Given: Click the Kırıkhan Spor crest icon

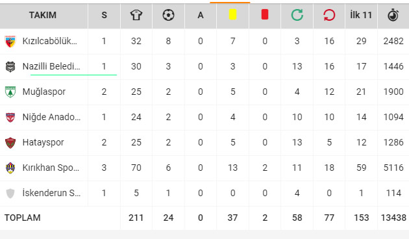Looking at the screenshot, I should 10,168.
